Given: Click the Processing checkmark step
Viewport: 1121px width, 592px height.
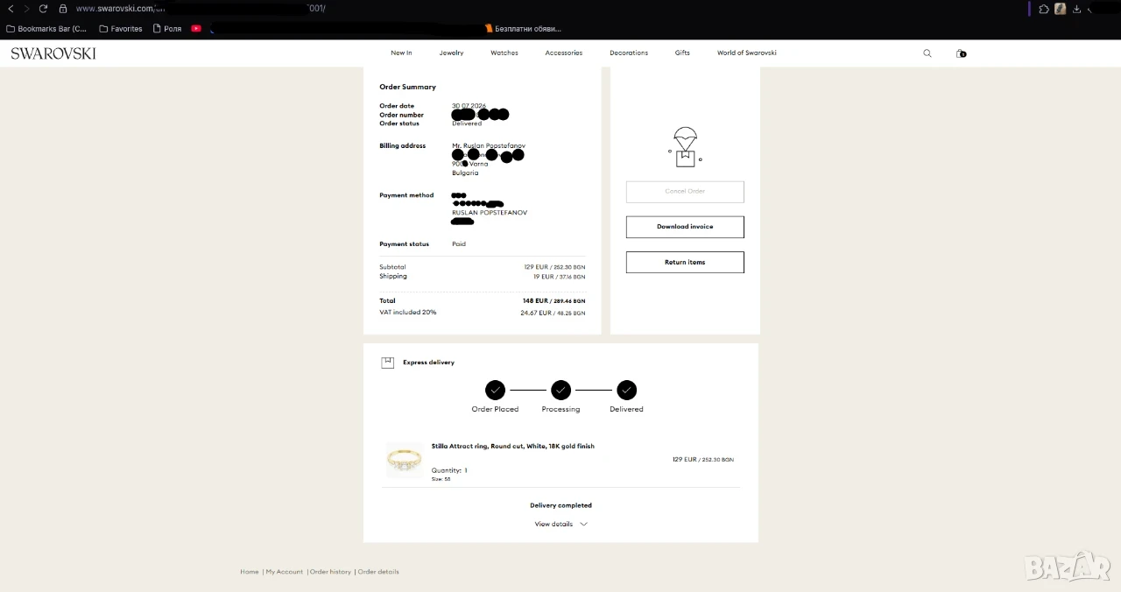Looking at the screenshot, I should [560, 390].
